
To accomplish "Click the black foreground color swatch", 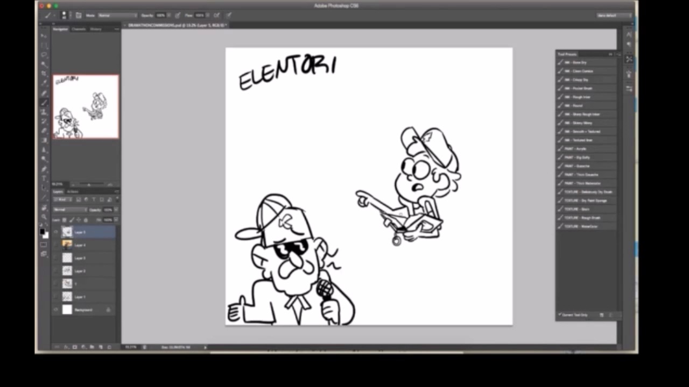I will [x=43, y=232].
